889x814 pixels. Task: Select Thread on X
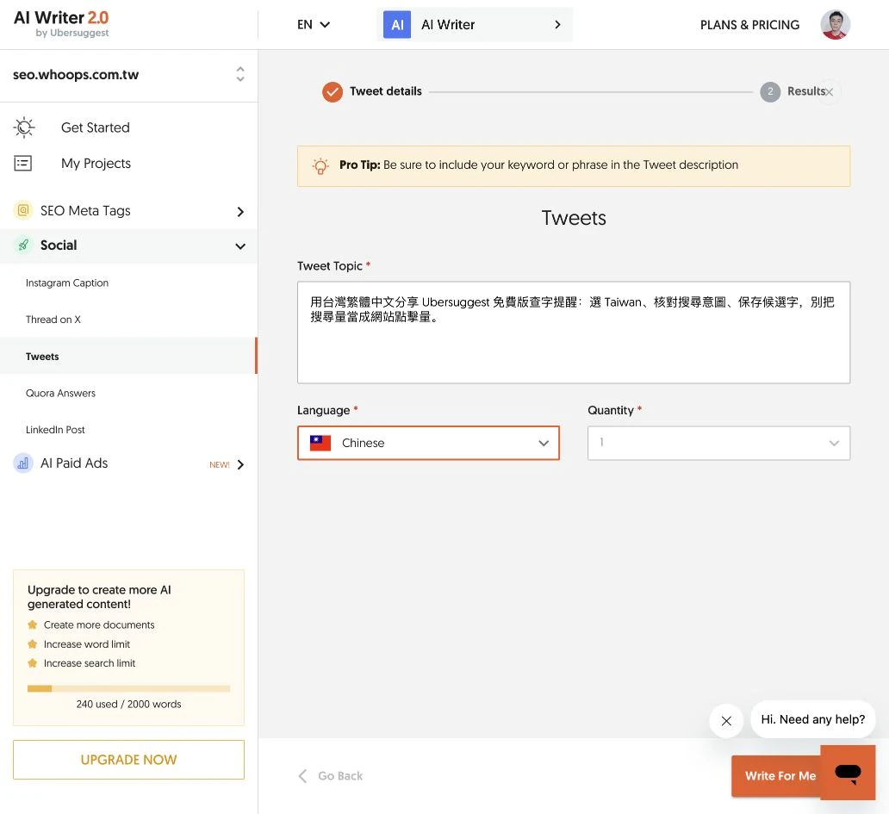click(53, 319)
